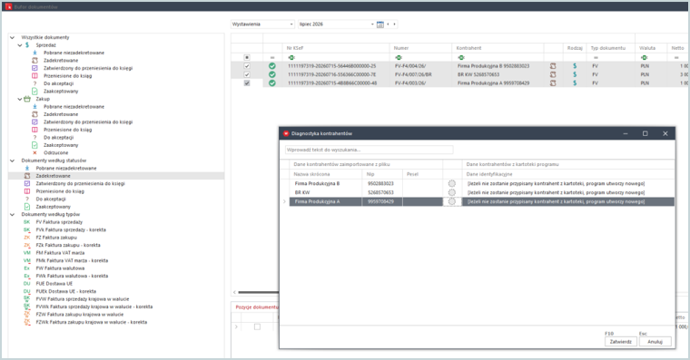Click the ZK icon of FZ Faktura zakupu
This screenshot has height=360, width=690.
pos(27,238)
